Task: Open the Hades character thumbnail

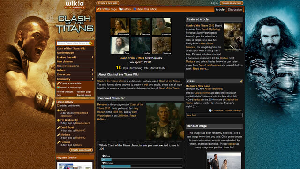Action: [141, 45]
